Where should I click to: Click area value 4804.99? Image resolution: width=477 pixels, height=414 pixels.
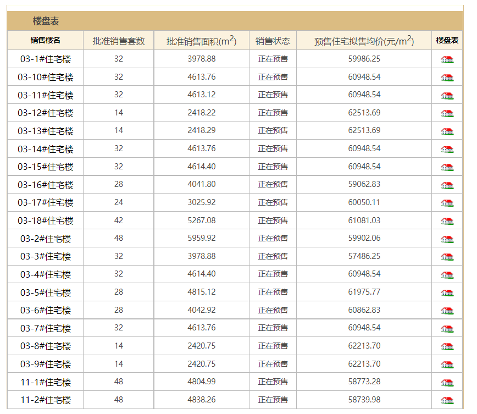pyautogui.click(x=201, y=382)
